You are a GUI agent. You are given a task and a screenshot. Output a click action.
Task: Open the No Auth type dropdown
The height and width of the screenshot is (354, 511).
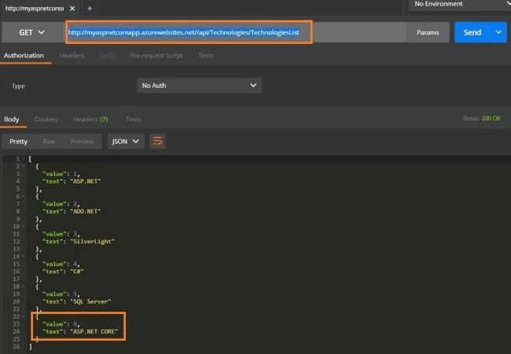tap(199, 86)
